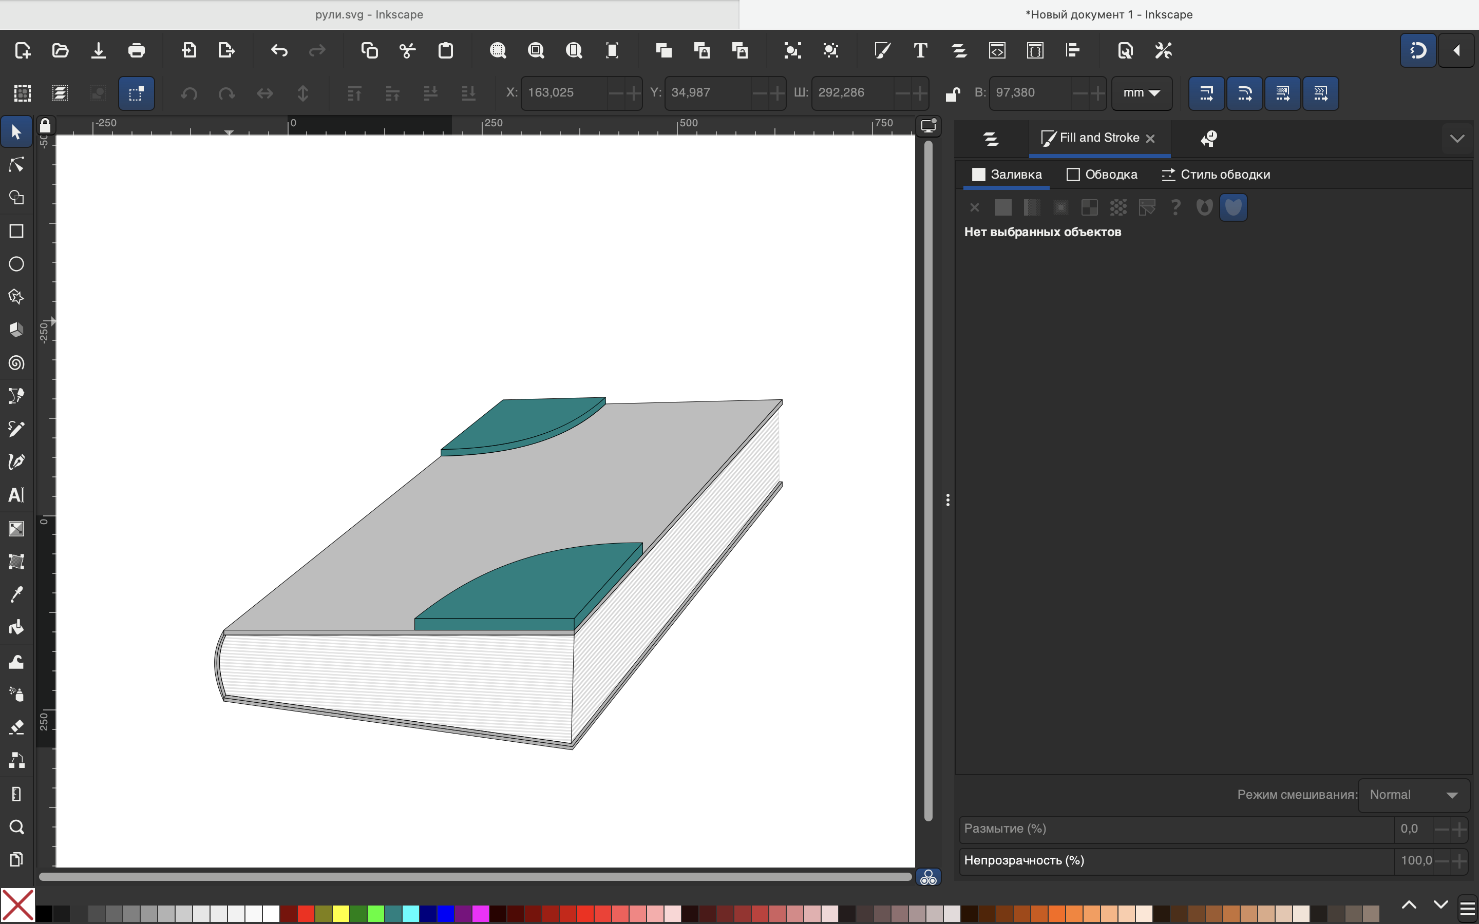Toggle the width-height lock ratio

click(x=952, y=93)
